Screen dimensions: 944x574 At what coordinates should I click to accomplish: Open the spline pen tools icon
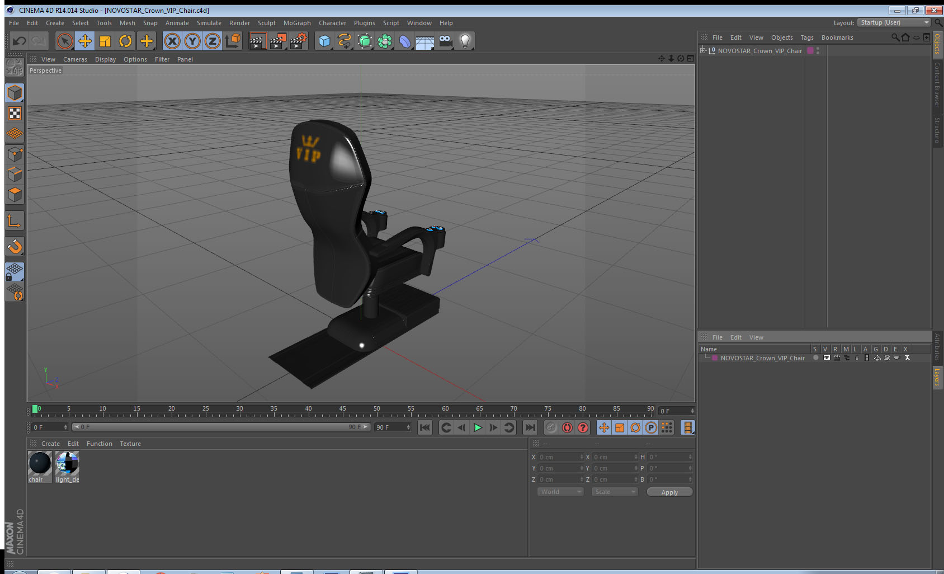[x=344, y=41]
